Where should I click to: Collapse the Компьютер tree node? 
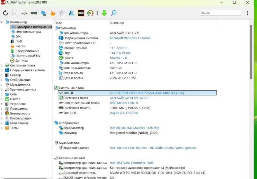[2, 22]
